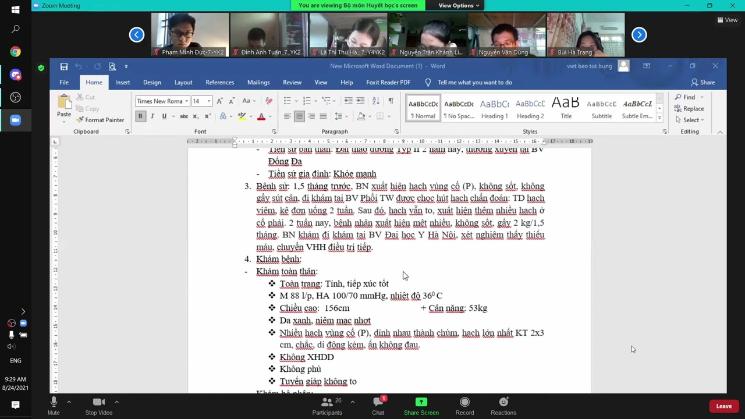The height and width of the screenshot is (419, 745).
Task: Undo the last action in Word
Action: coord(79,66)
